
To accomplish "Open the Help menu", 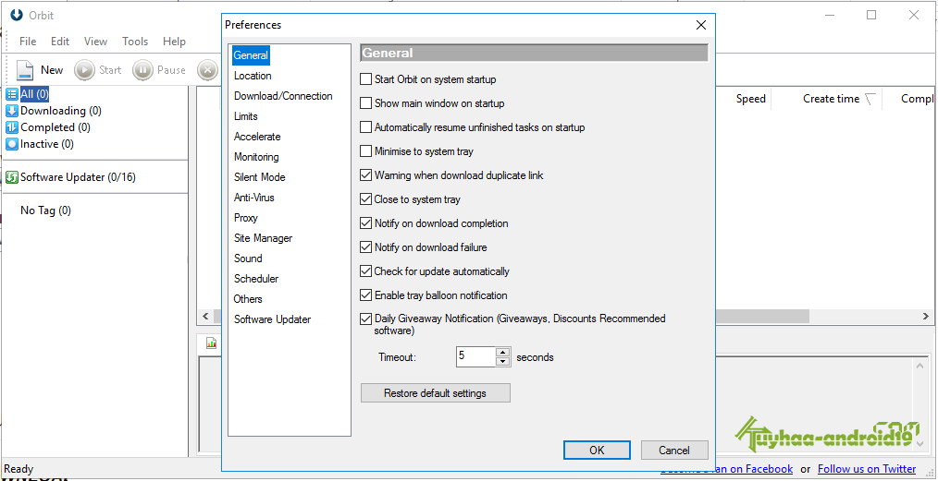I will pos(174,42).
